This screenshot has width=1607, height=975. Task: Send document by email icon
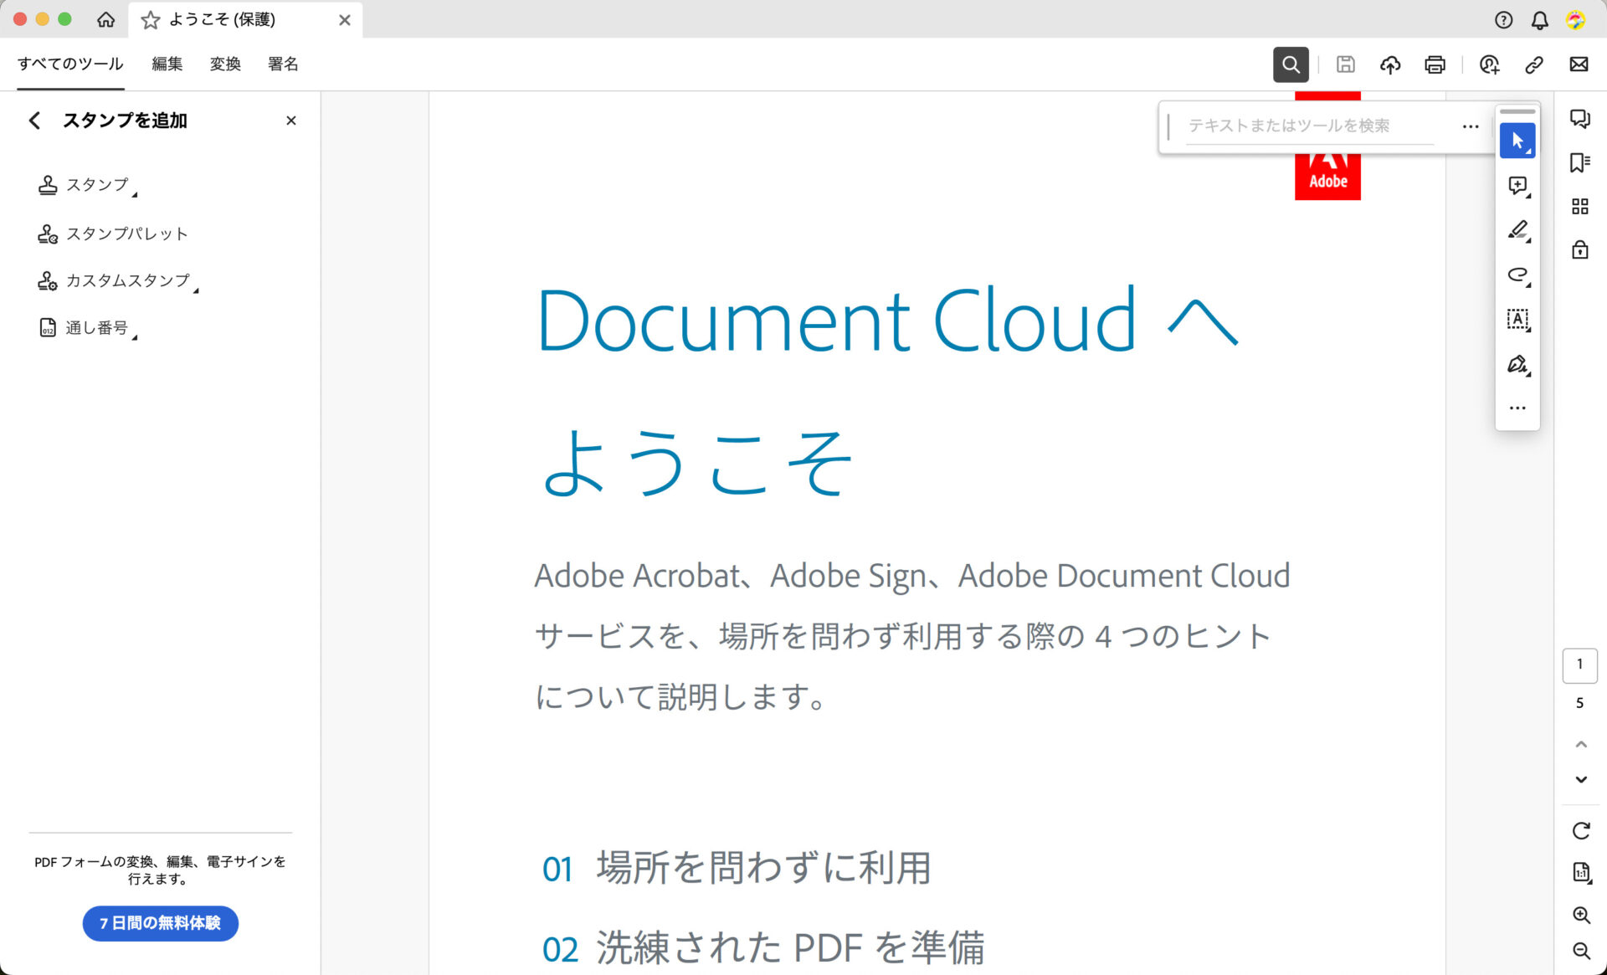[1579, 64]
